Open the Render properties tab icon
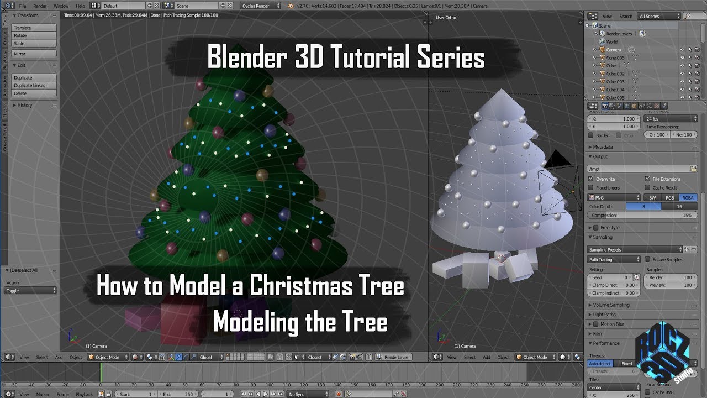This screenshot has width=707, height=398. point(605,106)
